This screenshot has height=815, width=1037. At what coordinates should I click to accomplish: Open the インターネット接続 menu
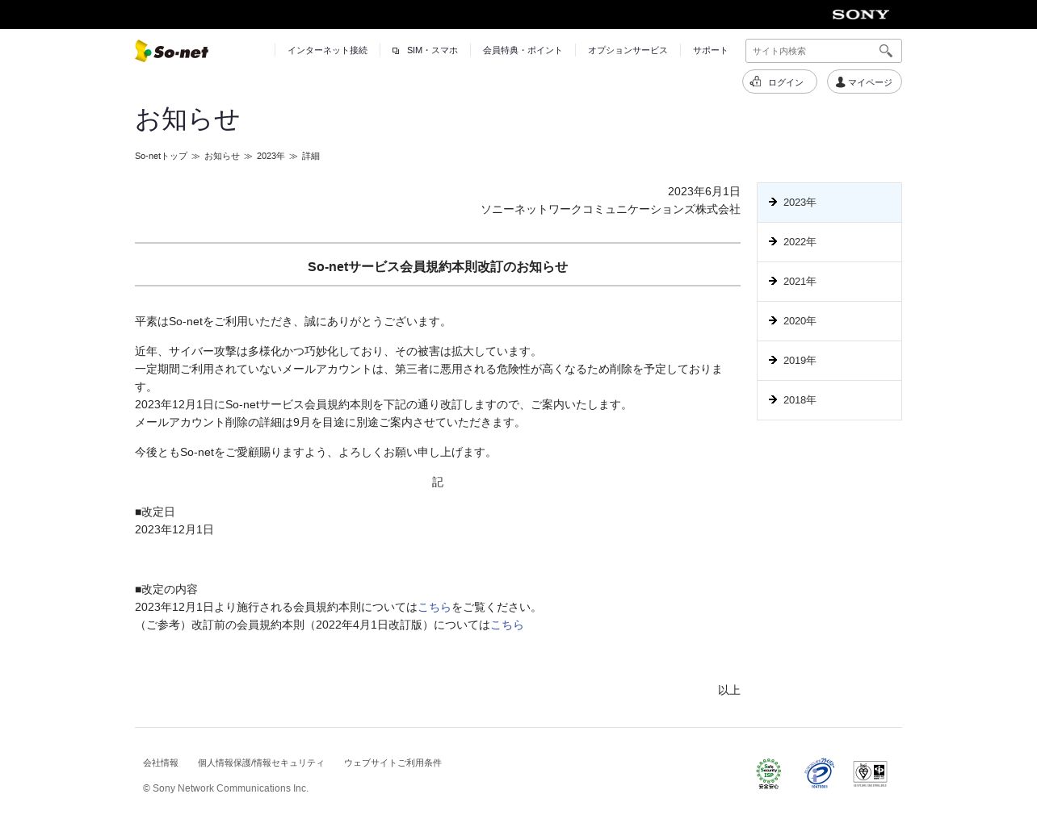[327, 50]
